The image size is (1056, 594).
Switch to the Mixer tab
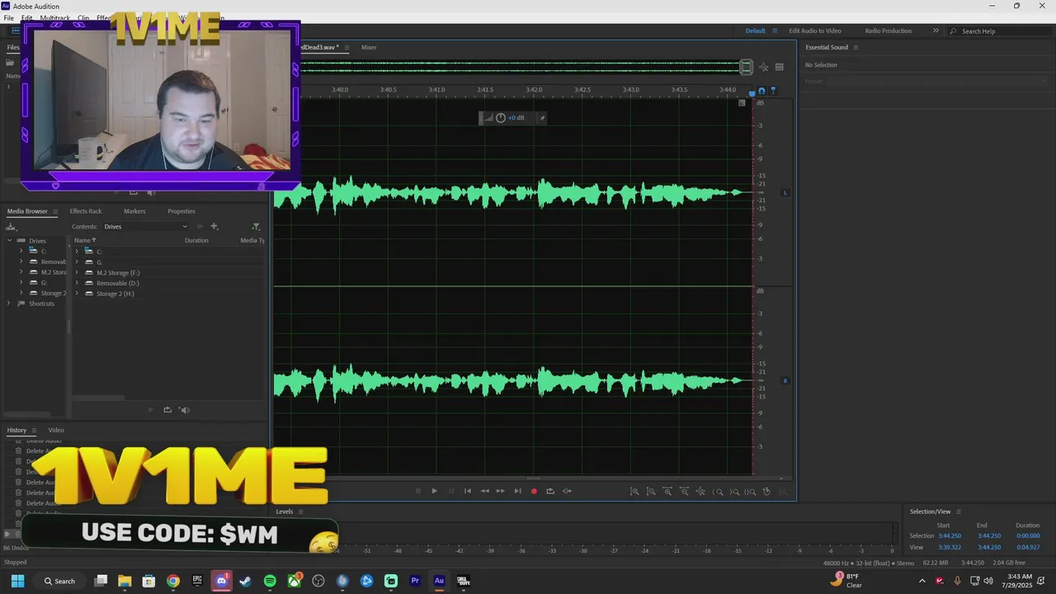[x=369, y=47]
